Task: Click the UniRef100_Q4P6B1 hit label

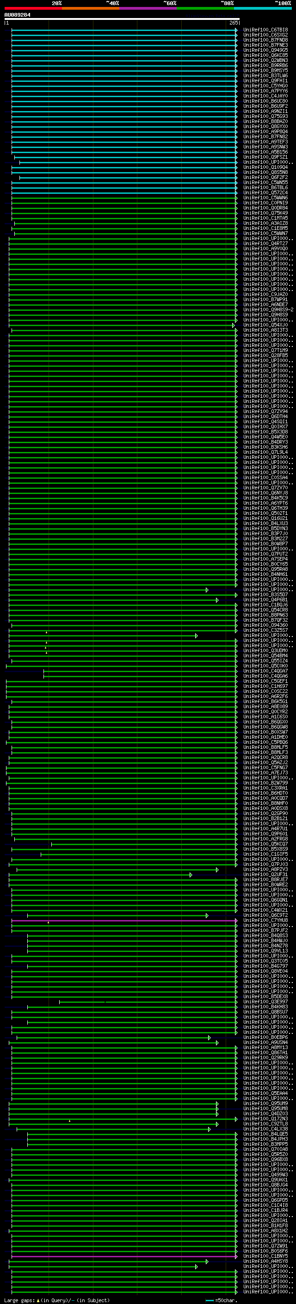Action: click(265, 600)
